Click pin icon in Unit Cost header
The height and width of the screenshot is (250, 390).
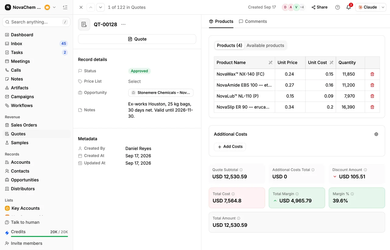[x=331, y=62]
